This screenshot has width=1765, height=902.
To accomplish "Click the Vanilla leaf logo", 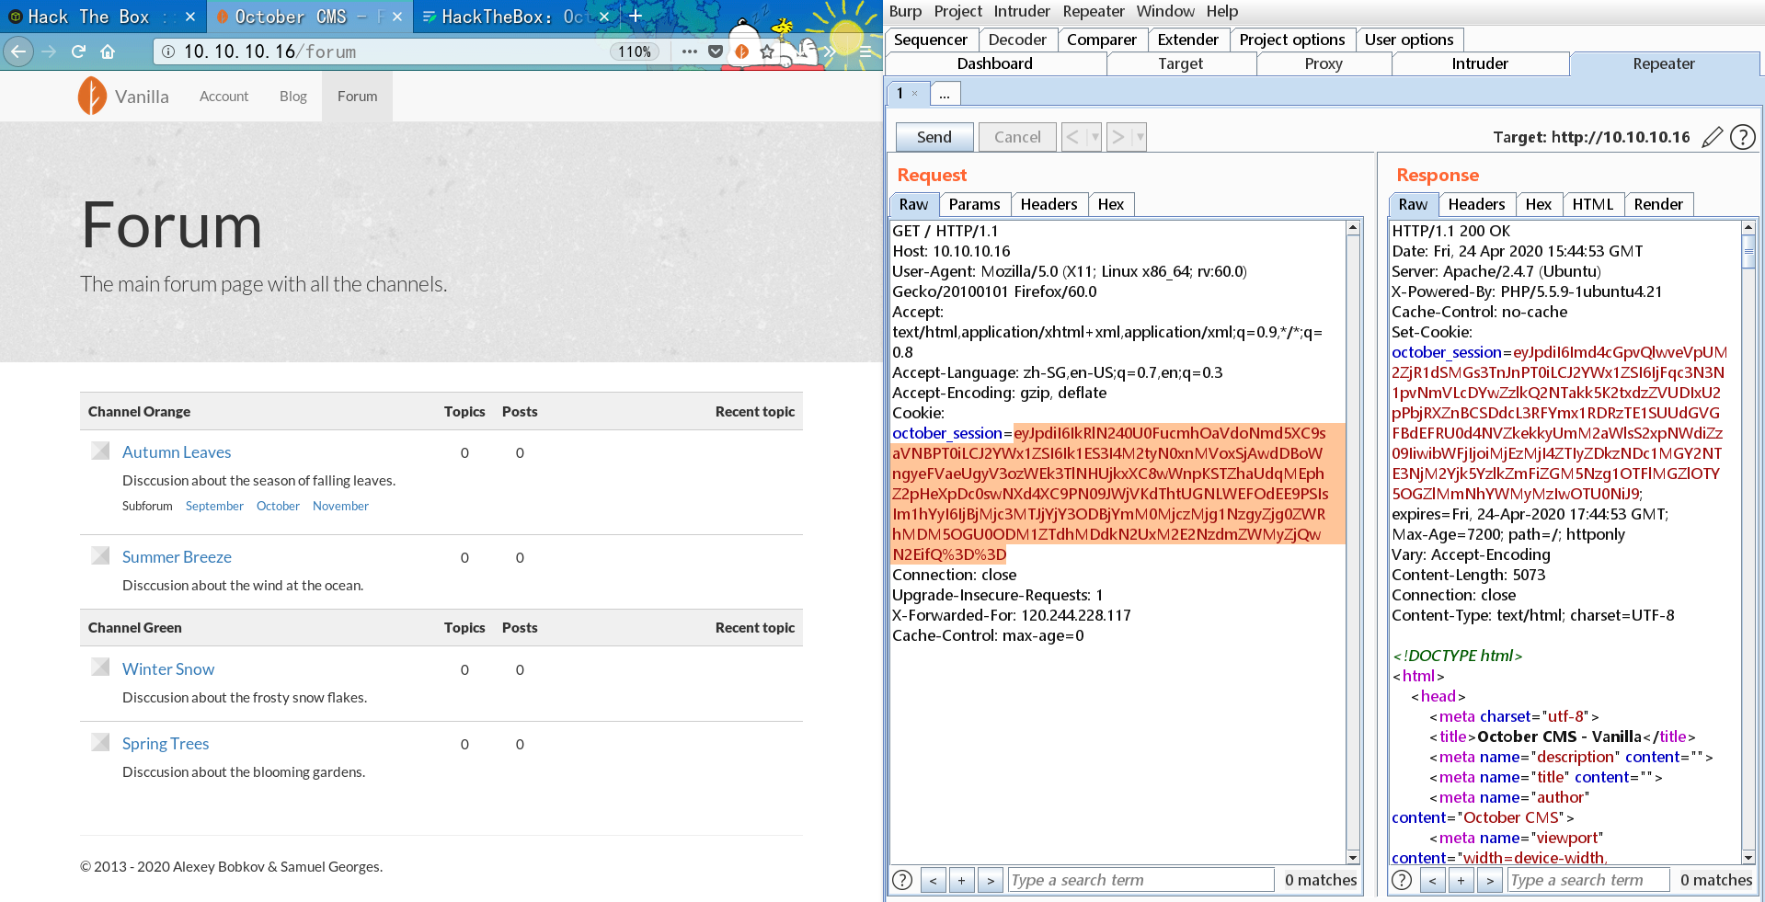I will tap(92, 96).
